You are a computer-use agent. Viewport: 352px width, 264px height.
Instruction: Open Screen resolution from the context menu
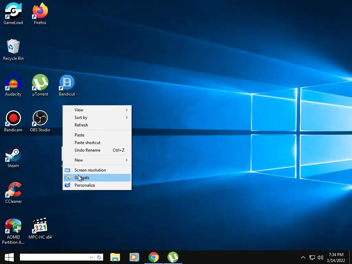(97, 170)
